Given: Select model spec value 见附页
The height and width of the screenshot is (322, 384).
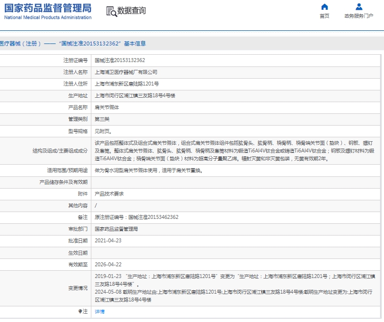Looking at the screenshot, I should pos(104,131).
